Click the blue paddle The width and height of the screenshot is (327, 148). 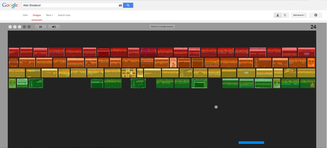tap(251, 142)
